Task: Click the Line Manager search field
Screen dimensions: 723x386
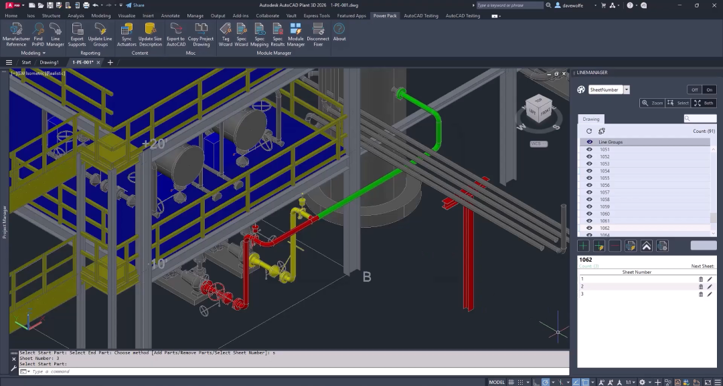Action: point(700,118)
